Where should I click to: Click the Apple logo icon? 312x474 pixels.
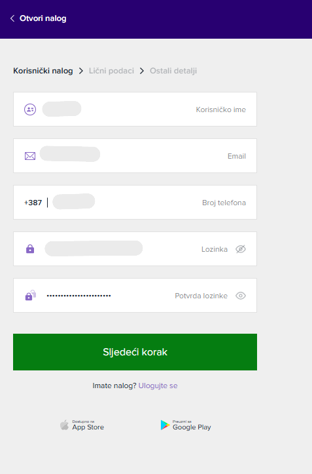tap(64, 425)
